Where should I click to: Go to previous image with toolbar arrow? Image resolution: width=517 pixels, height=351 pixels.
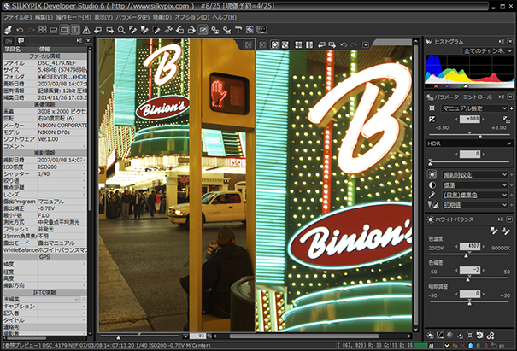pos(98,31)
